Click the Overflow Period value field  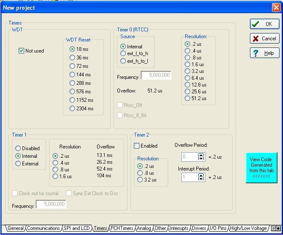(190, 157)
